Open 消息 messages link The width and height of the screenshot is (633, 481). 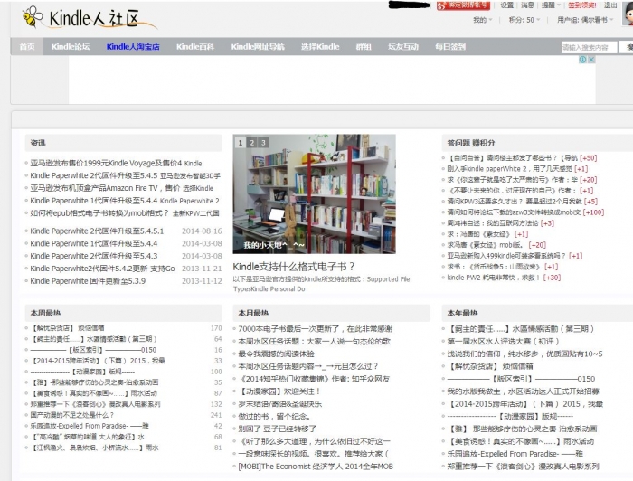point(527,5)
